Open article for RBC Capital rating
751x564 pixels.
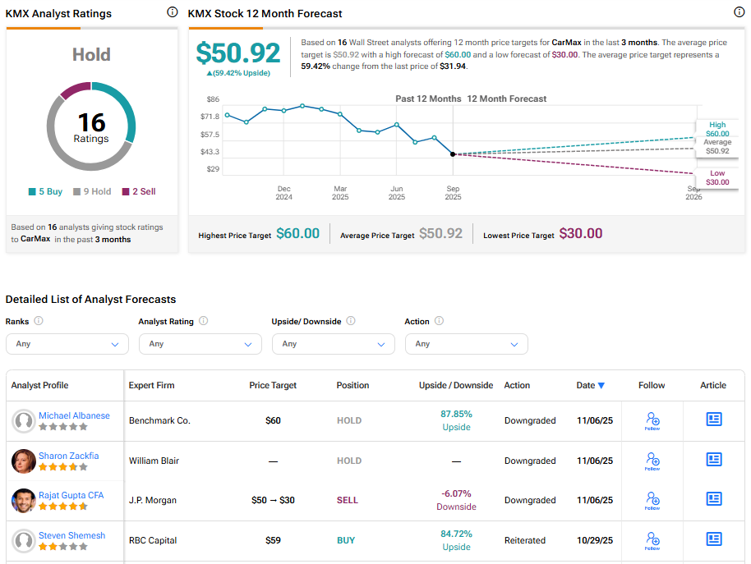(x=713, y=539)
